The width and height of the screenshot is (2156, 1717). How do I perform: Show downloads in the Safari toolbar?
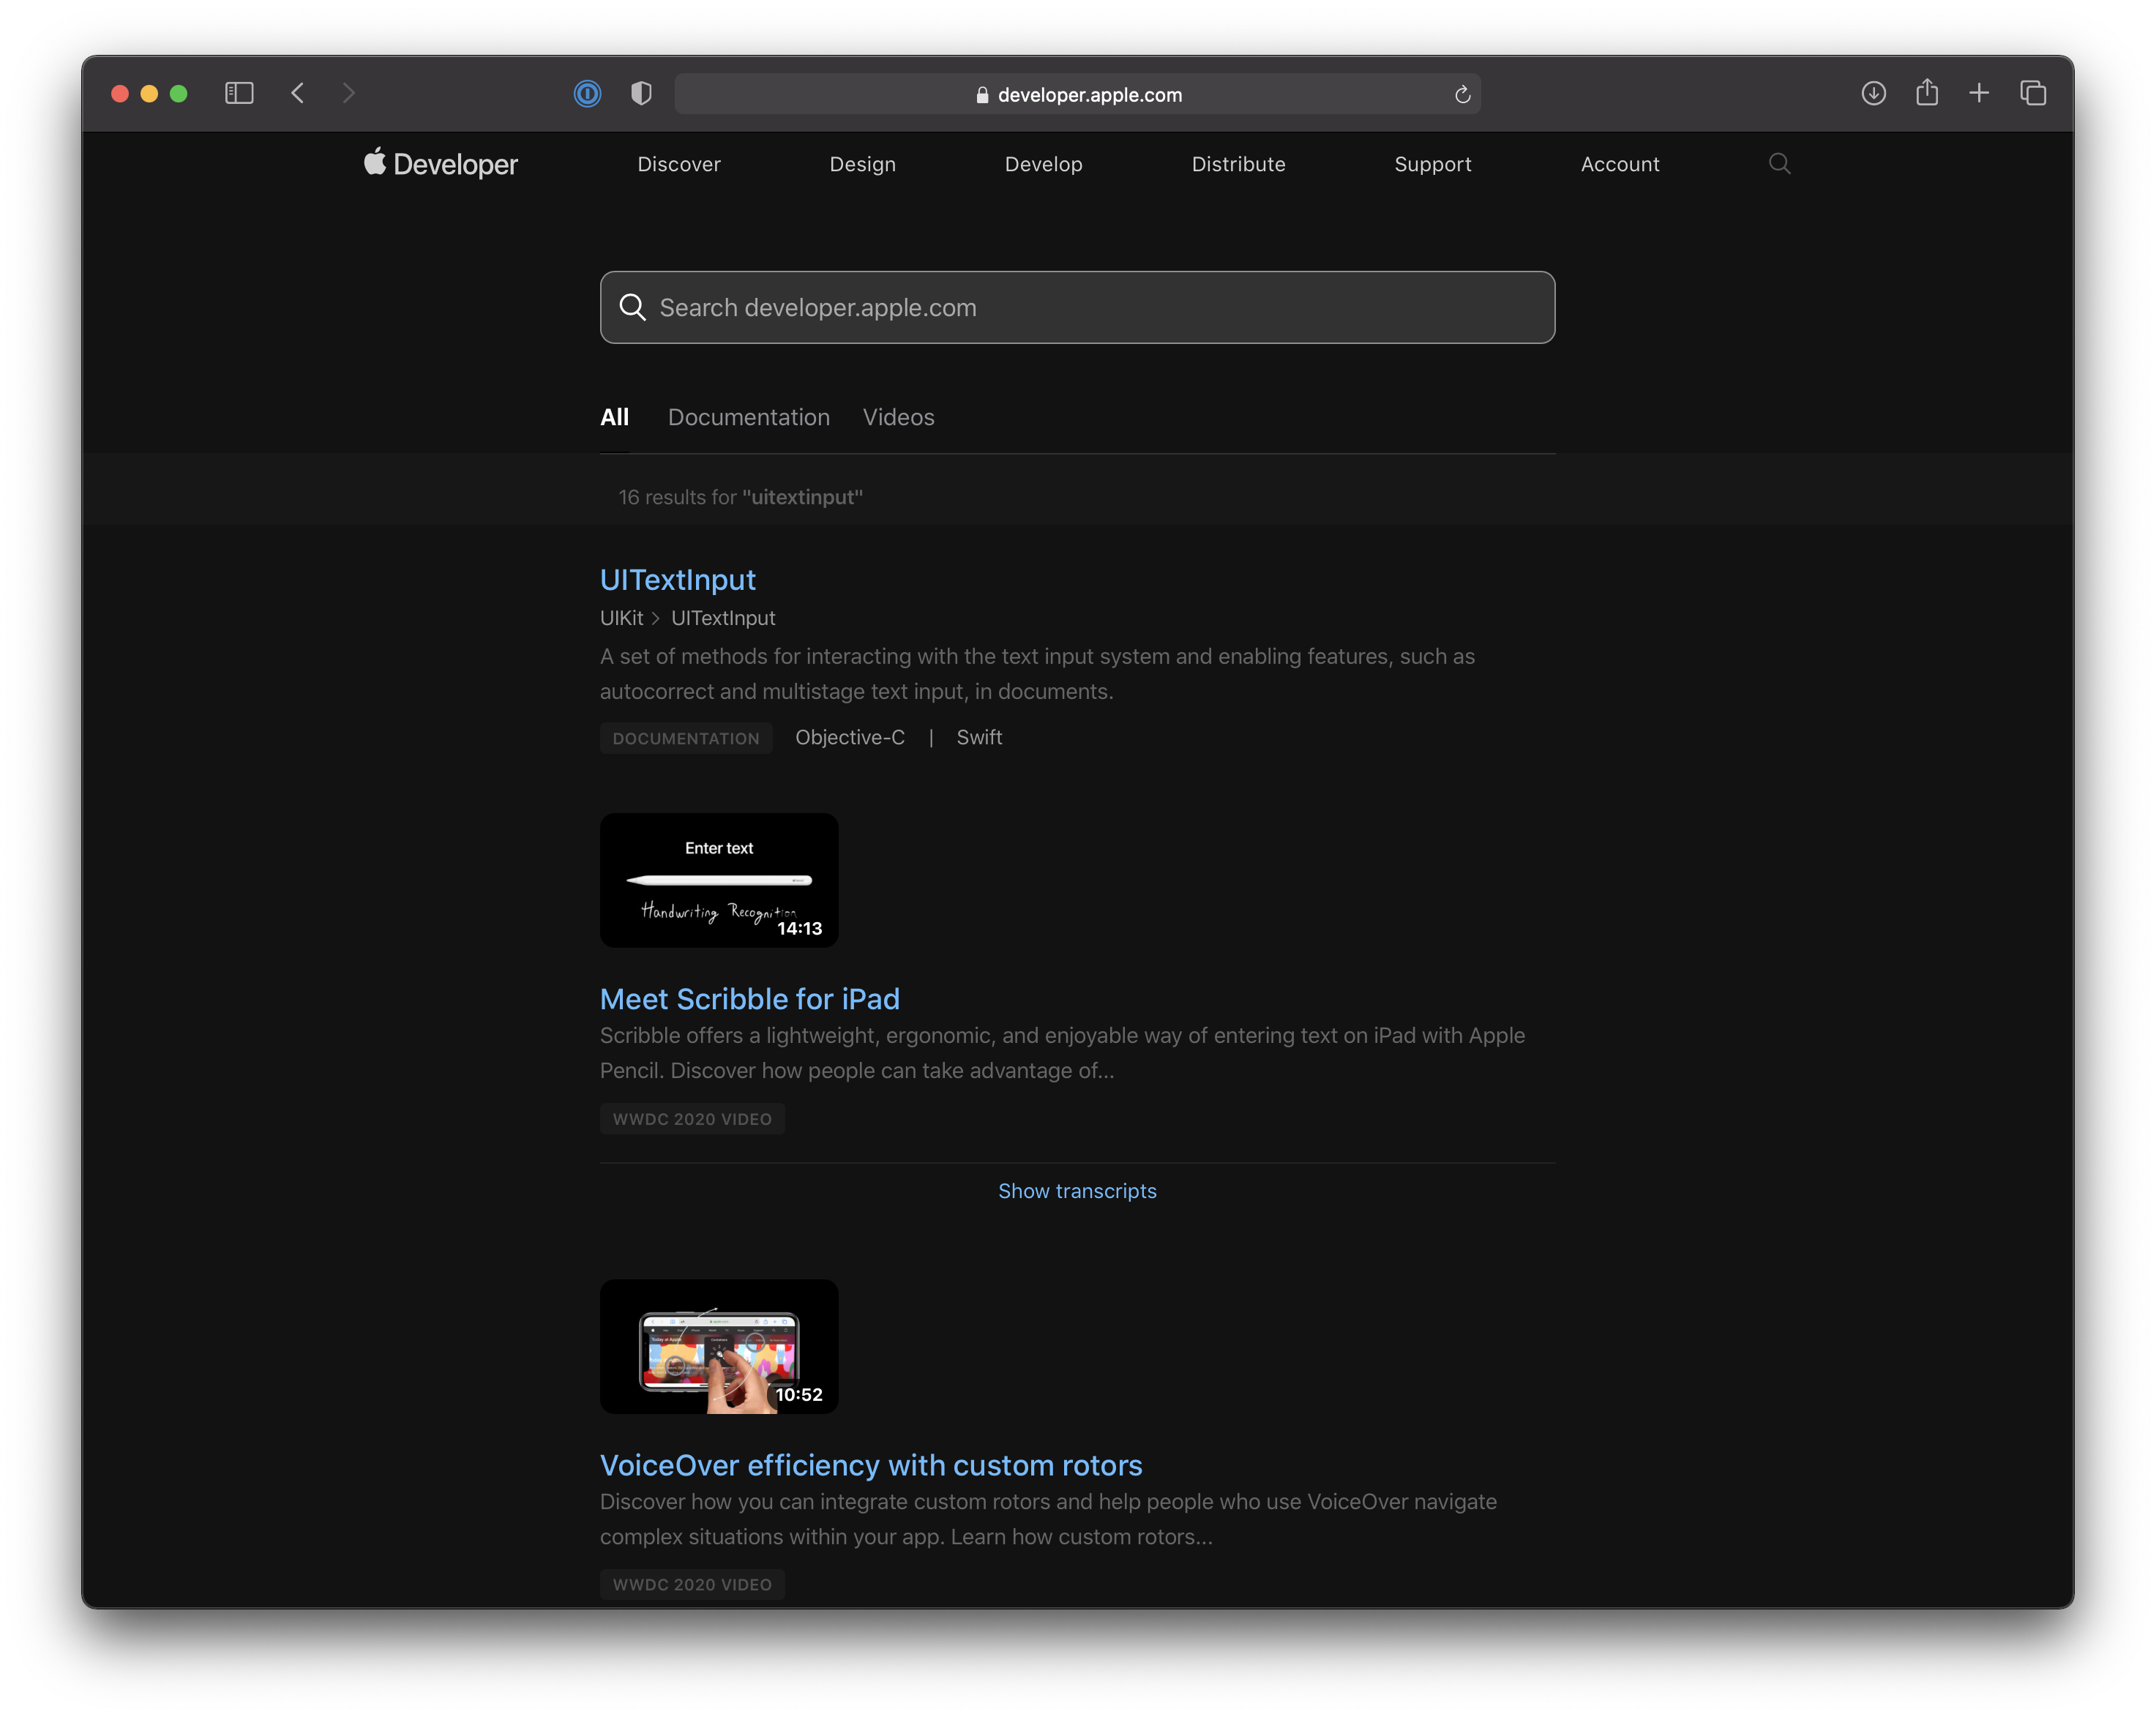click(x=1873, y=93)
